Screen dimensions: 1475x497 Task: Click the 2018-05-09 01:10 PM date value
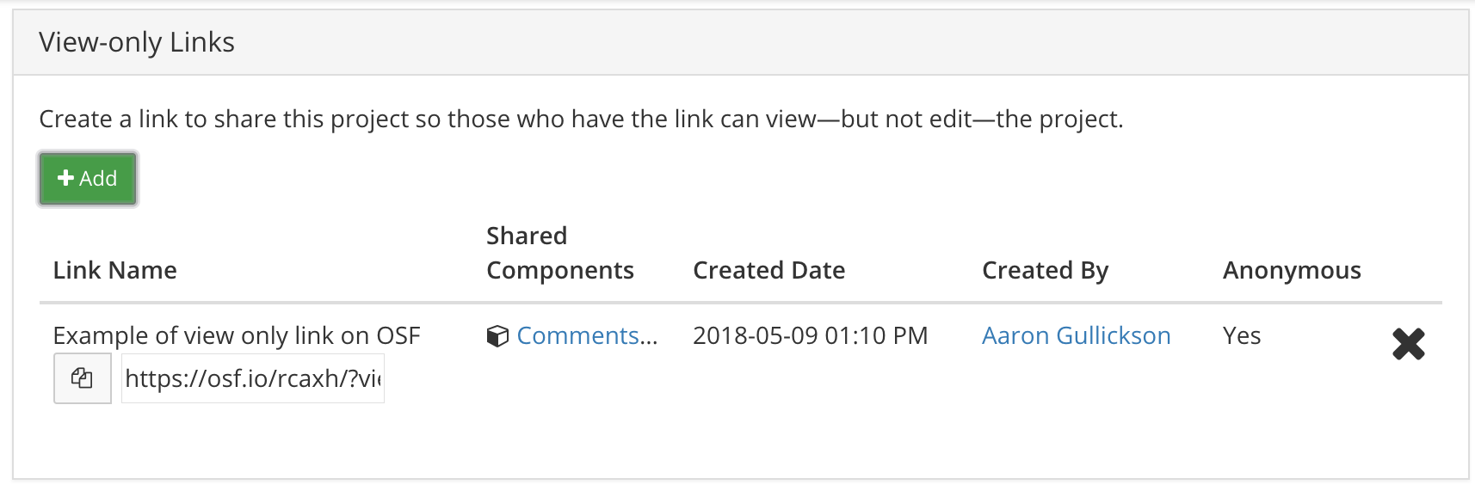click(x=811, y=335)
